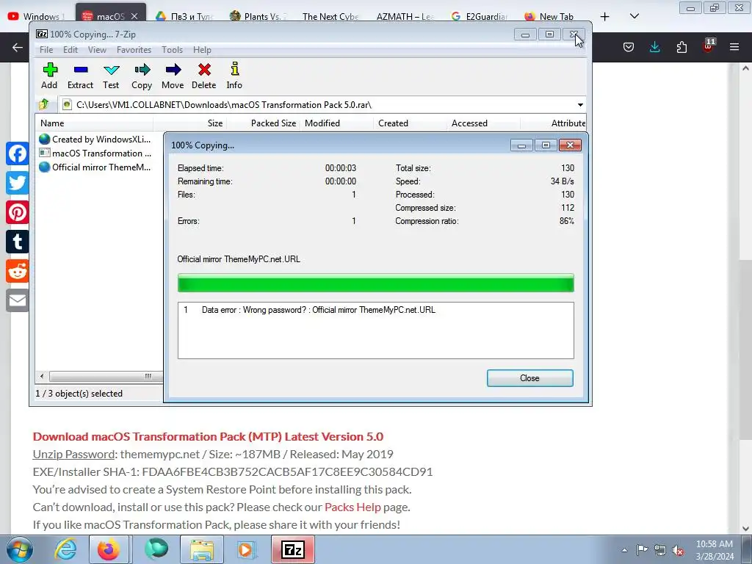This screenshot has width=752, height=564.
Task: Switch to the Plants Vs. browser tab
Action: (258, 16)
